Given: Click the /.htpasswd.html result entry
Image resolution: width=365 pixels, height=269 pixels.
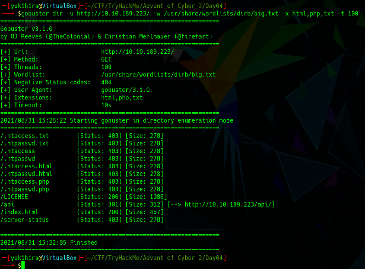Looking at the screenshot, I should (26, 174).
